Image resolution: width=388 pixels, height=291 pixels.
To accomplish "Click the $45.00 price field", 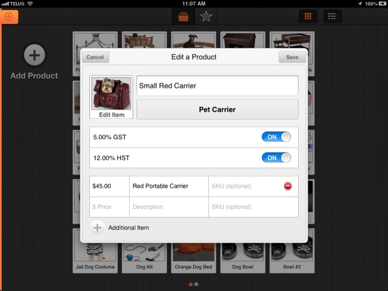I will (x=110, y=186).
